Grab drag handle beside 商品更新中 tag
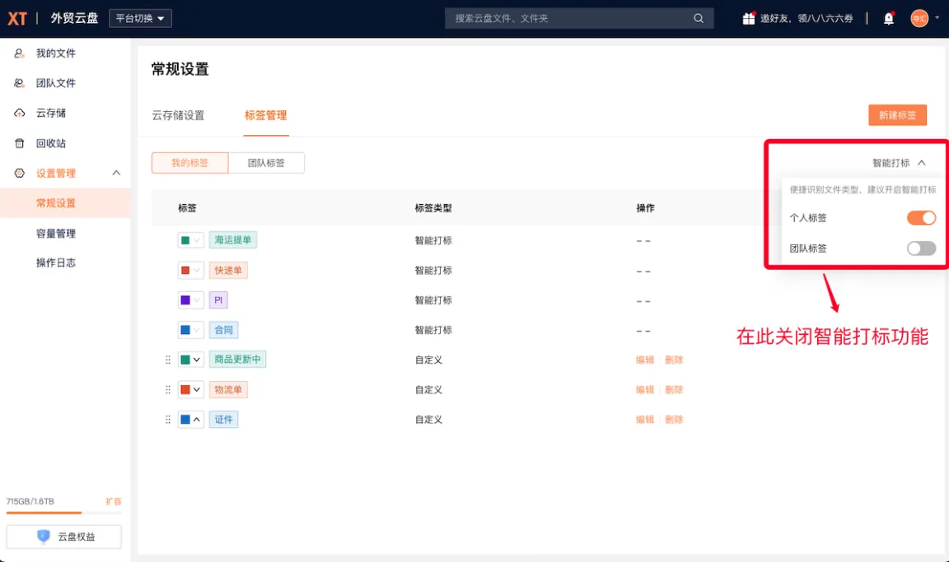Viewport: 949px width, 562px height. (x=168, y=360)
